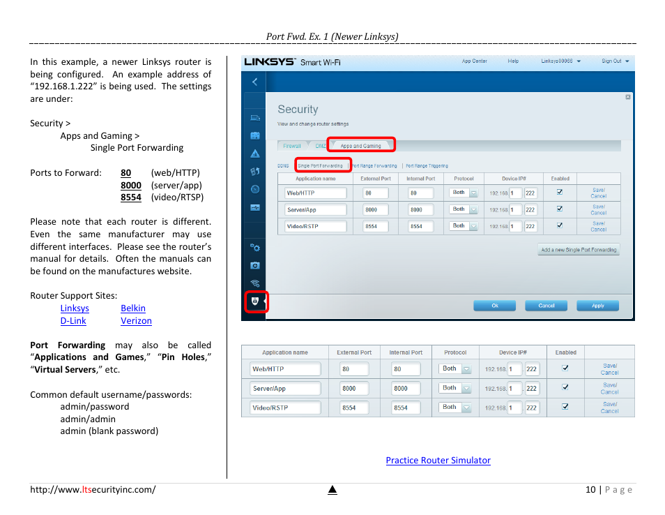Open the Wireless signal sidebar icon
665x515 pixels.
coord(255,283)
